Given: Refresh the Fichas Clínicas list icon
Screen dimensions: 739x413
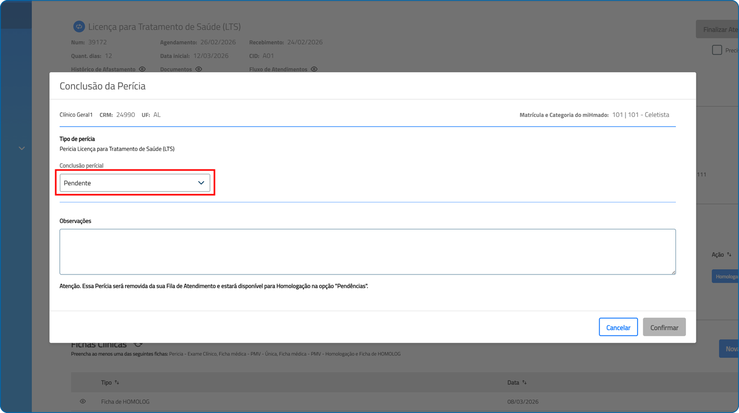Looking at the screenshot, I should (x=138, y=345).
